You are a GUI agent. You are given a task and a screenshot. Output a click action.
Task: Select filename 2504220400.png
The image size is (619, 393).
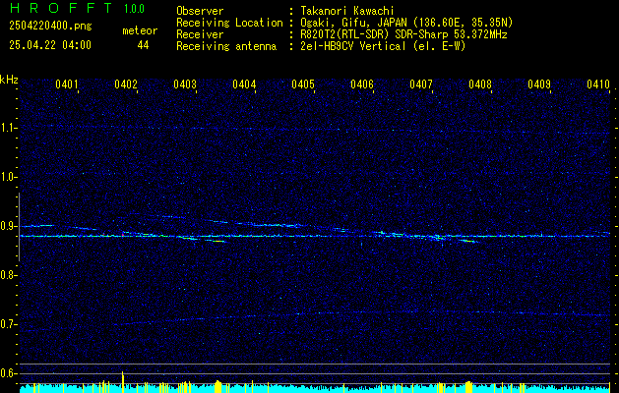[50, 27]
